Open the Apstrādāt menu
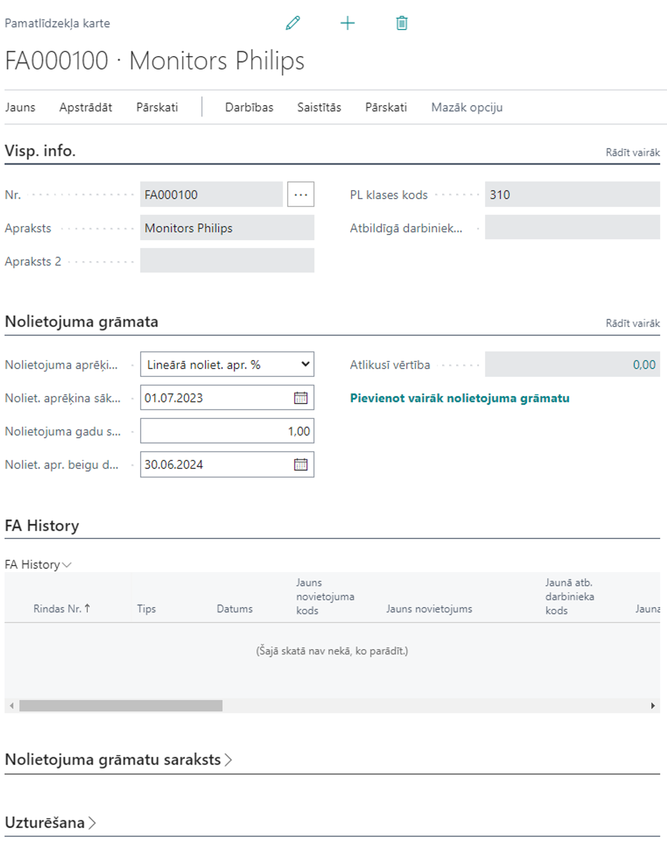 [85, 107]
